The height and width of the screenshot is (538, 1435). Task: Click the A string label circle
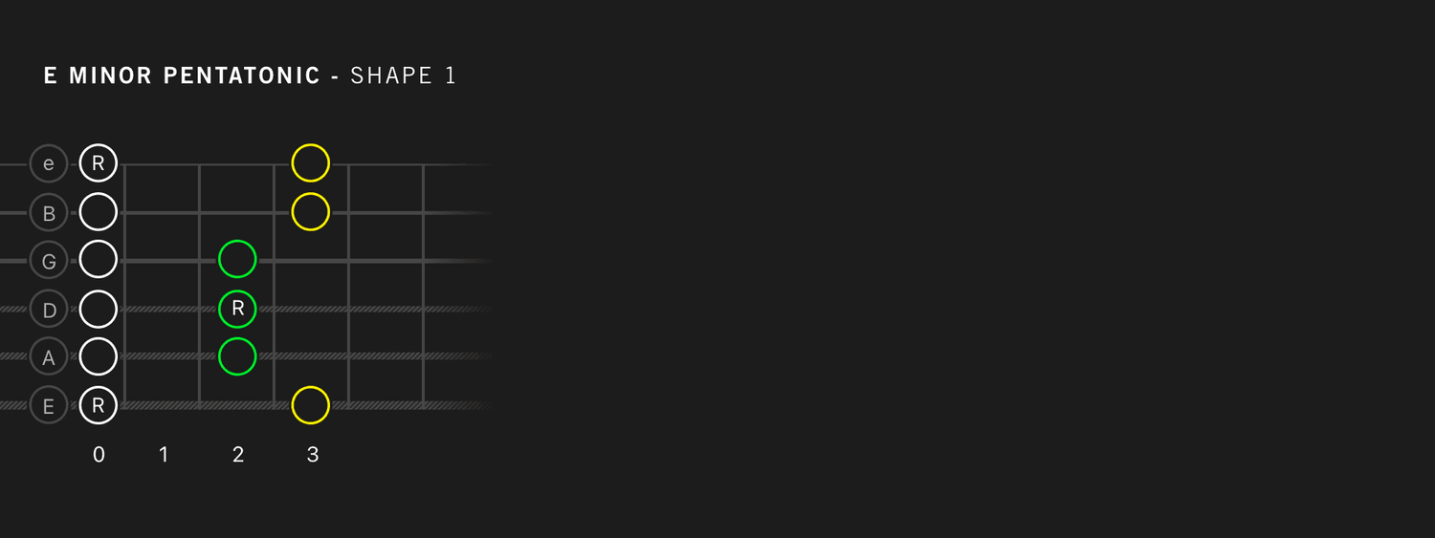[49, 356]
